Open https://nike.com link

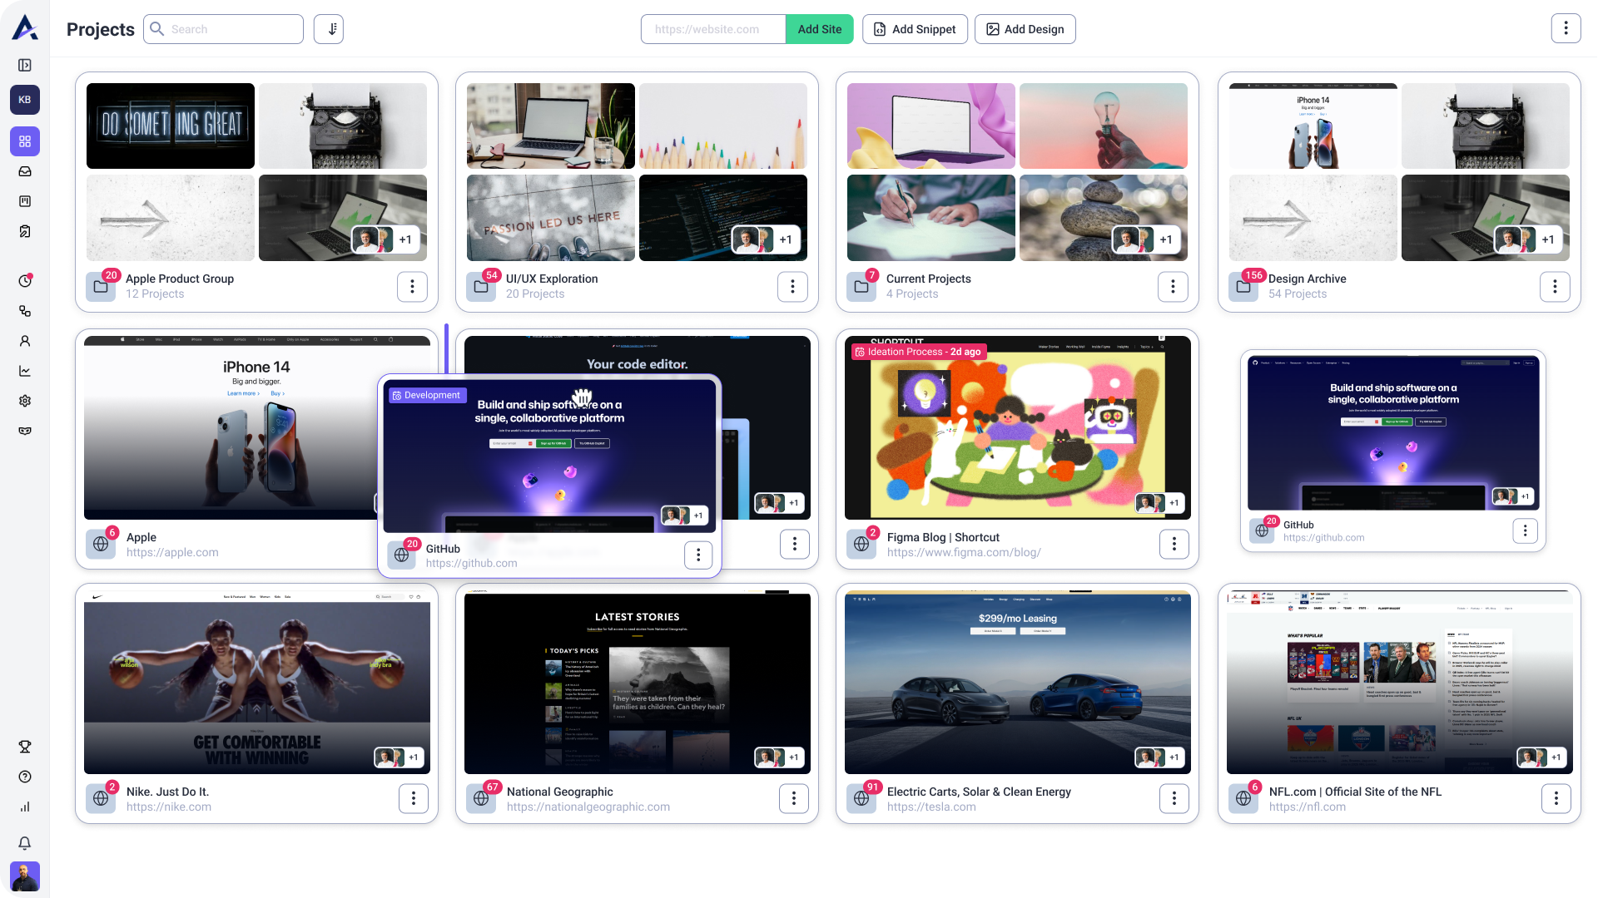click(x=169, y=807)
